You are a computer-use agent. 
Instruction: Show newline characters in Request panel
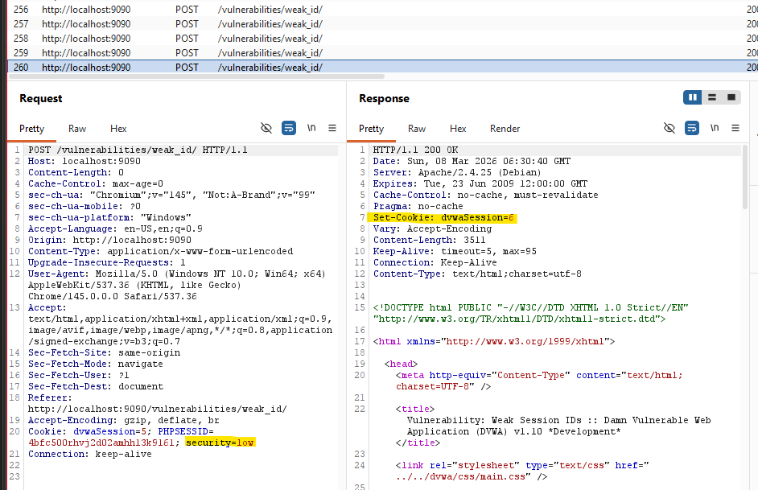[311, 128]
